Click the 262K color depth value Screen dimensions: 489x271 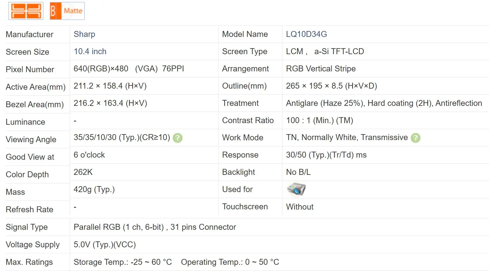coord(83,172)
